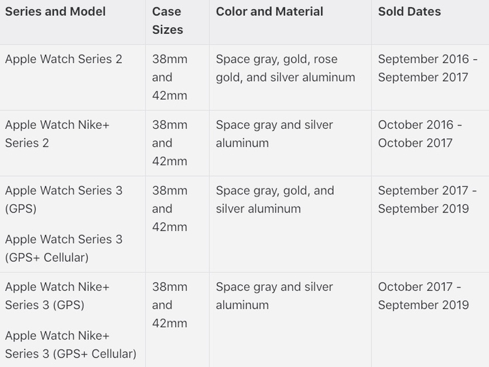Select "Apple Watch Nike+ Series 3 (GPS)" text
Screen dimensions: 489x367
pyautogui.click(x=57, y=296)
